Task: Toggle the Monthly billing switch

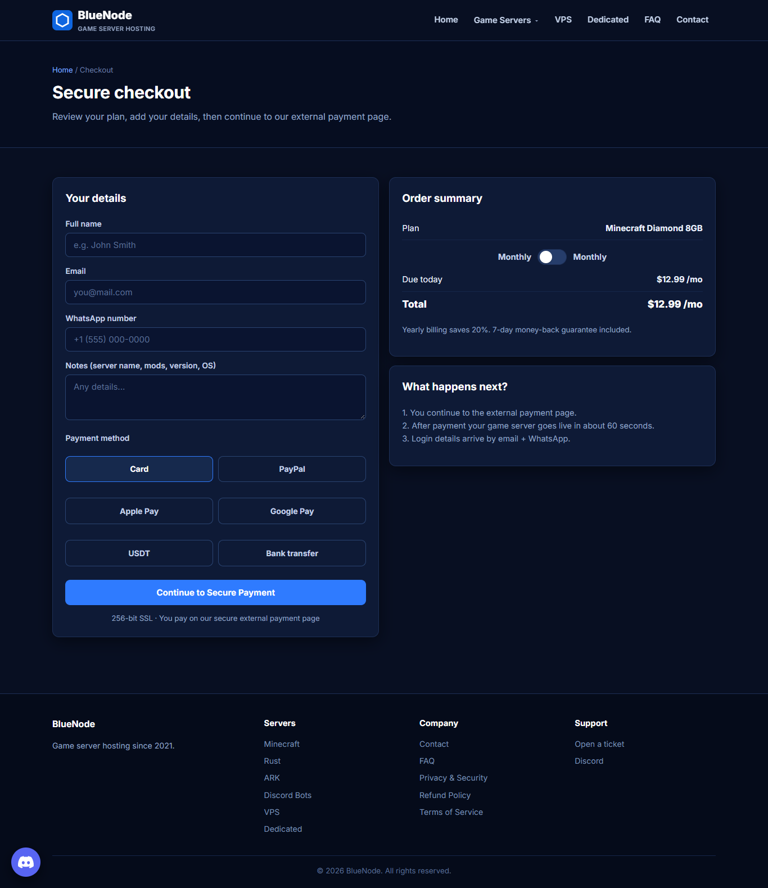Action: (552, 257)
